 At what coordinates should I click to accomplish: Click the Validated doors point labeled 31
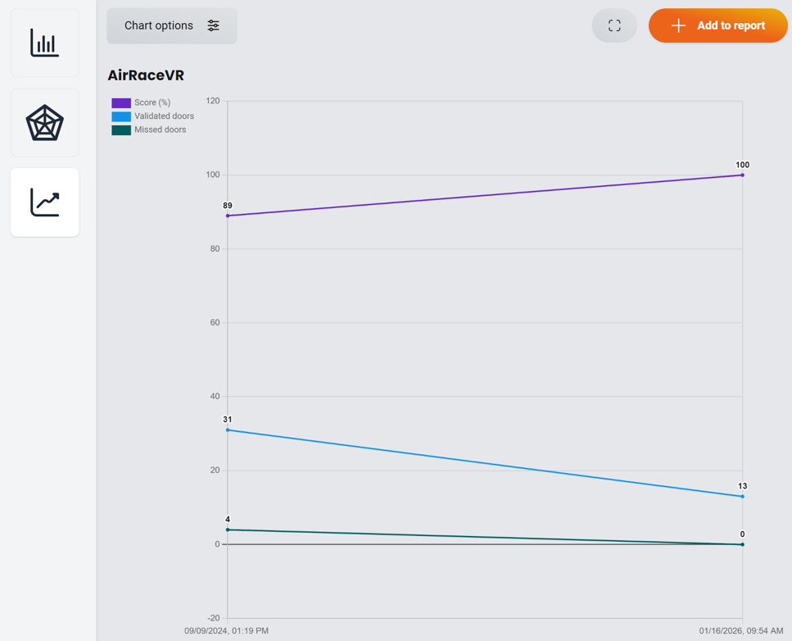tap(228, 430)
